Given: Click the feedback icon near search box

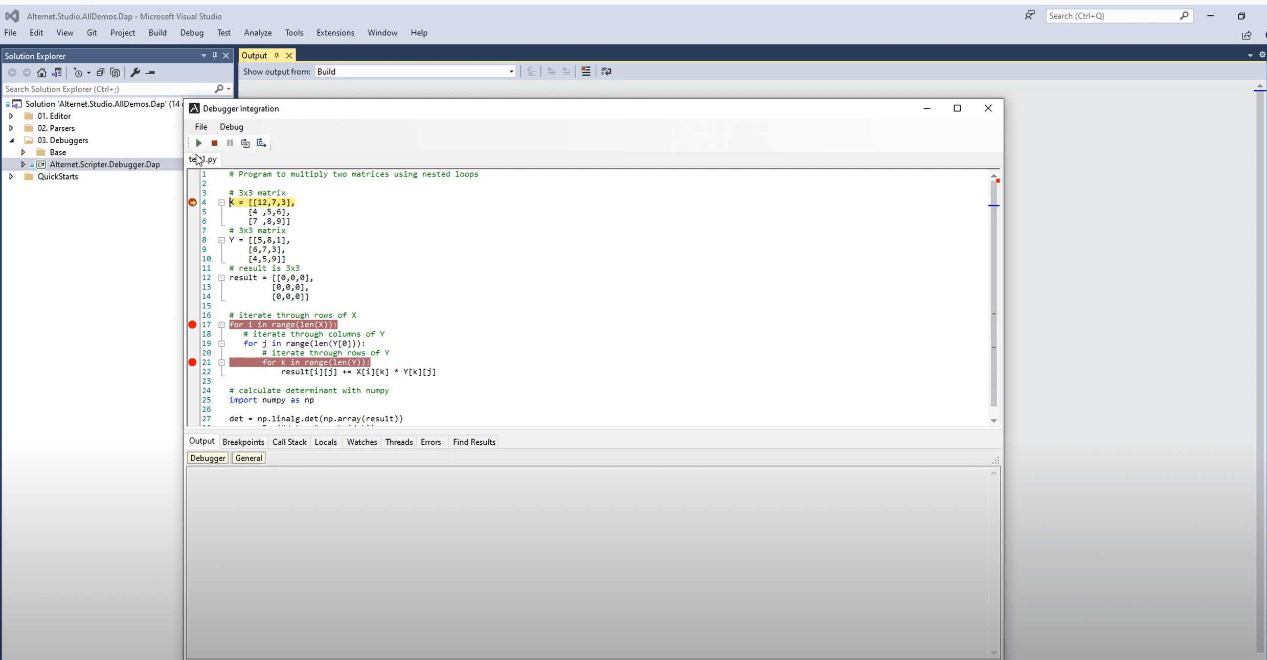Looking at the screenshot, I should click(1029, 16).
